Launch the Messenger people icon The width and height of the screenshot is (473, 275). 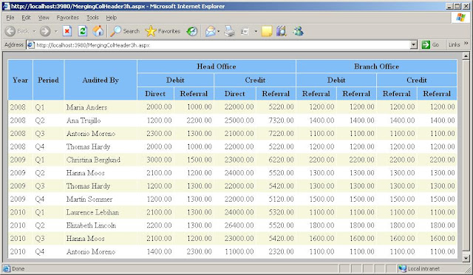pos(298,31)
